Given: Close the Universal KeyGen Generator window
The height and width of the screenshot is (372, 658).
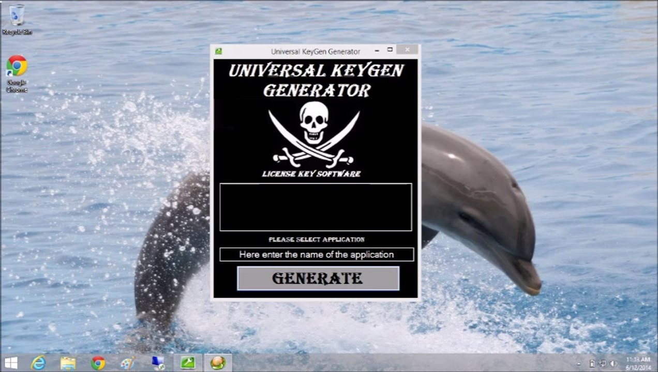Looking at the screenshot, I should [408, 50].
